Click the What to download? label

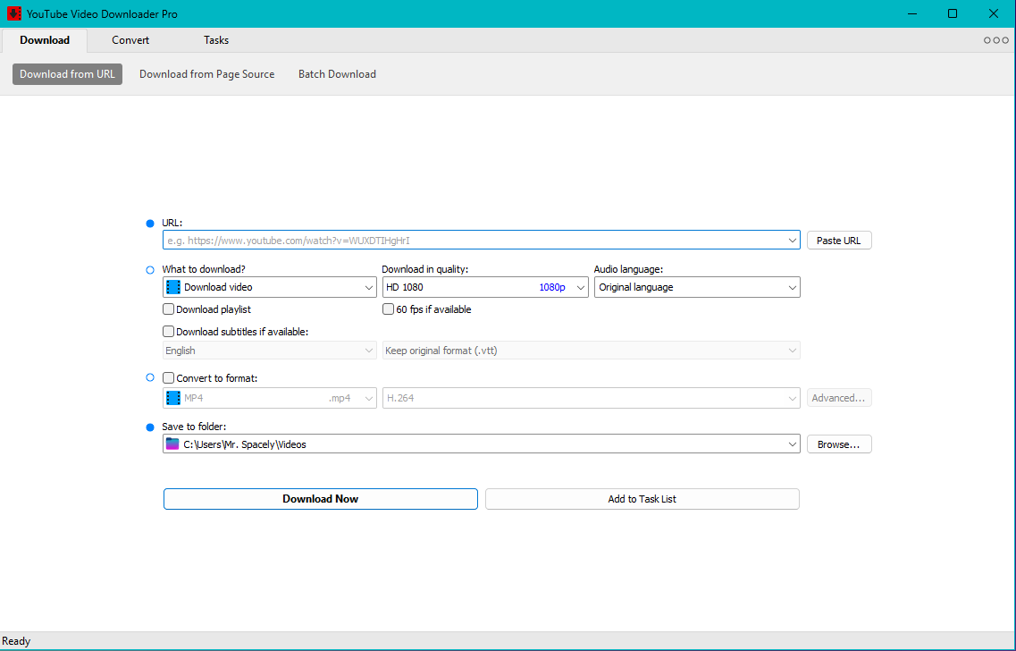(204, 269)
